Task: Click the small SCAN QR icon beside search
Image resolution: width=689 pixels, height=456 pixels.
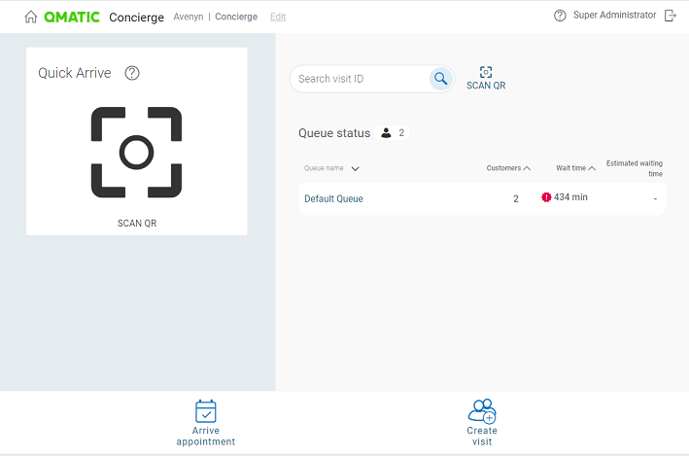Action: (x=486, y=72)
